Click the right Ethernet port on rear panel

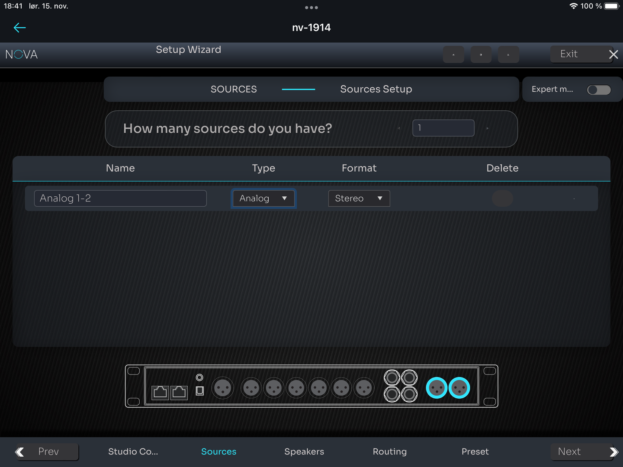[x=179, y=392]
